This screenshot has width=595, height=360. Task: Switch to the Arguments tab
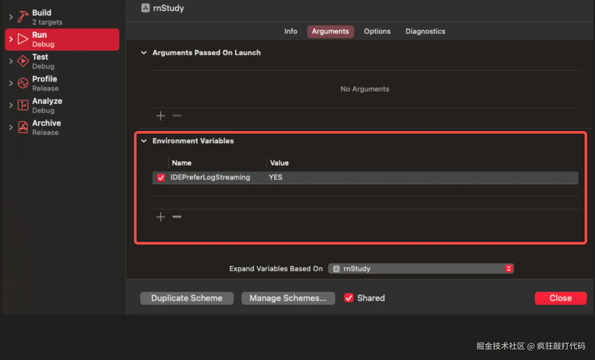(330, 31)
